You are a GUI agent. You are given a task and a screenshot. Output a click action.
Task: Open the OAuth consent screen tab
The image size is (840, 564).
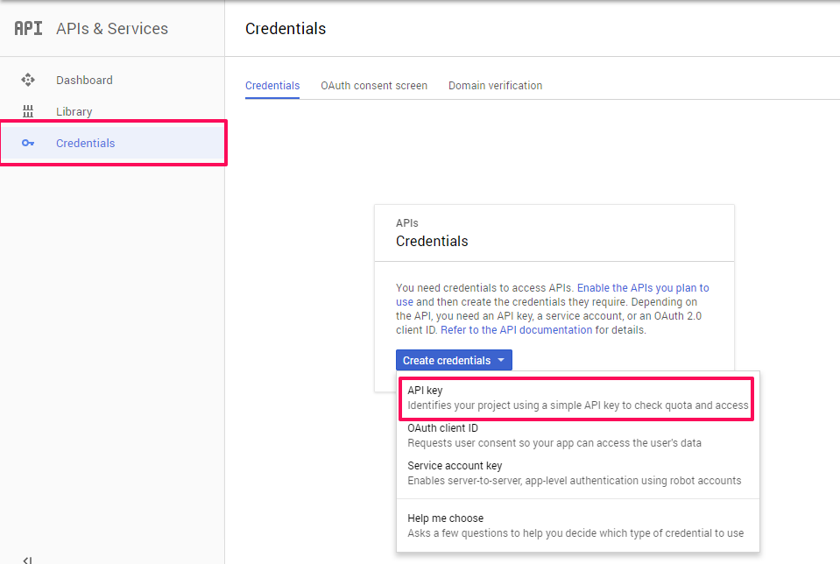coord(374,86)
